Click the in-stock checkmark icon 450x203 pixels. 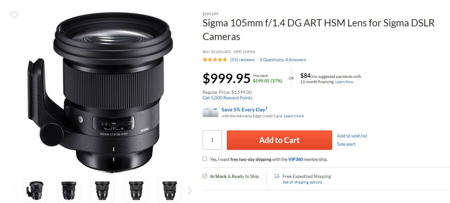[205, 176]
